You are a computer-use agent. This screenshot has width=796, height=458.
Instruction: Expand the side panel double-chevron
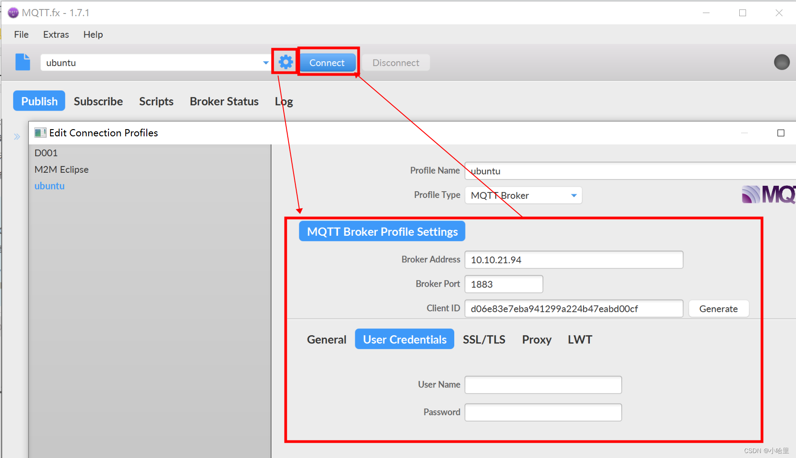pyautogui.click(x=17, y=137)
